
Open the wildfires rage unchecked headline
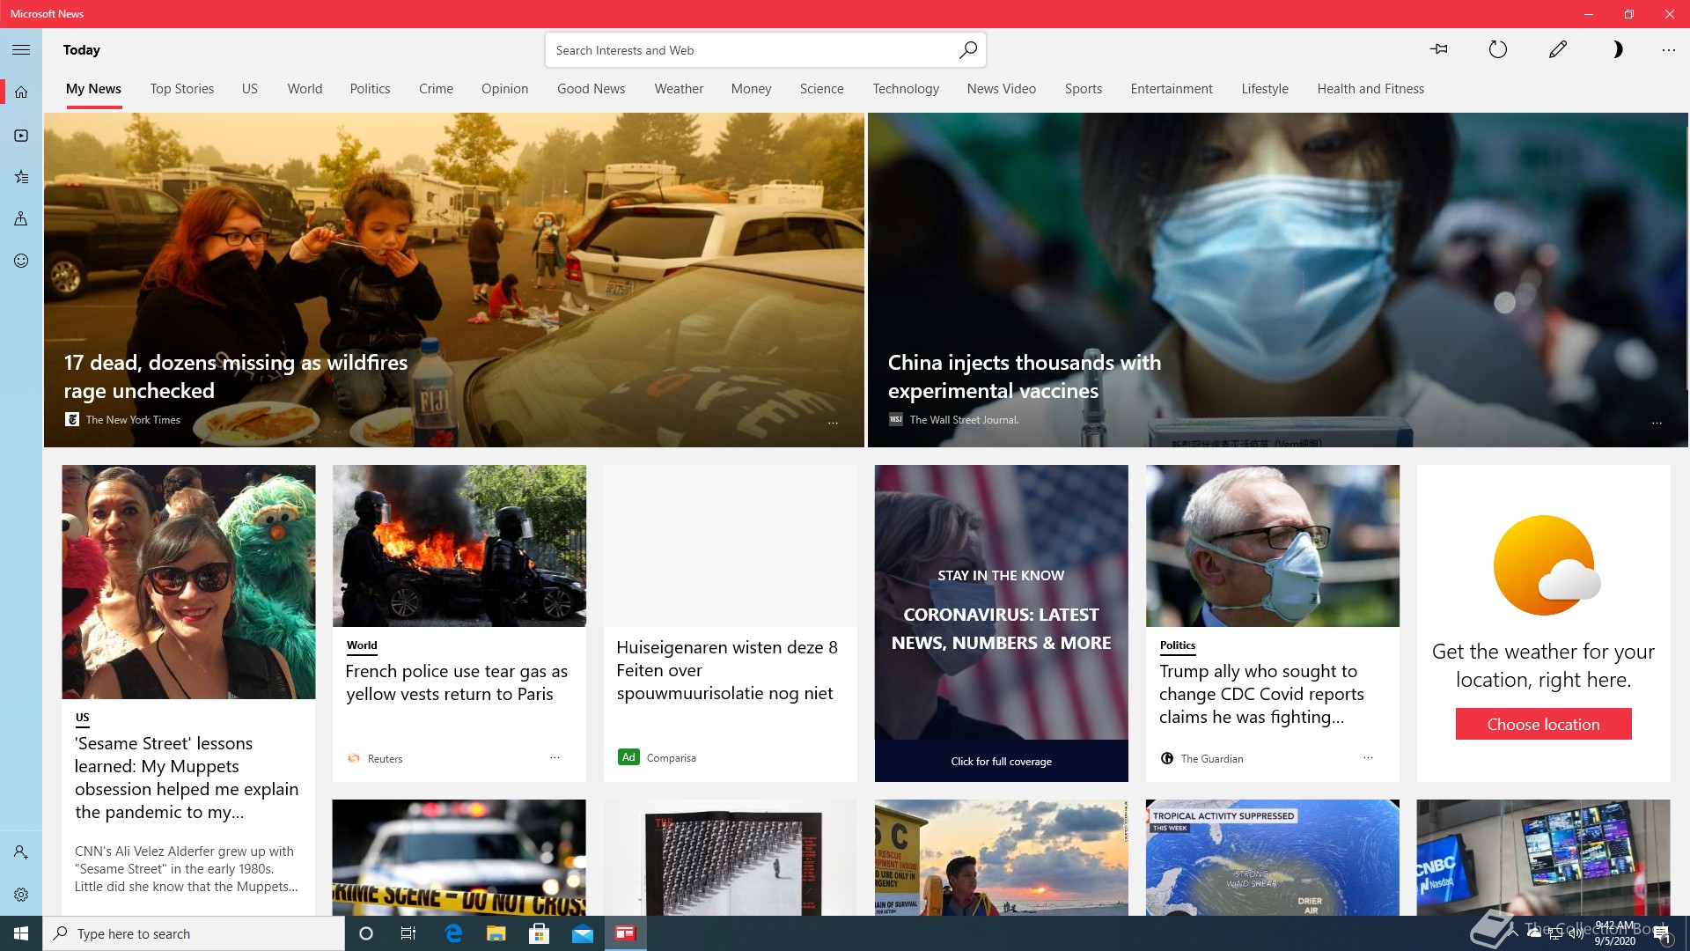(235, 376)
